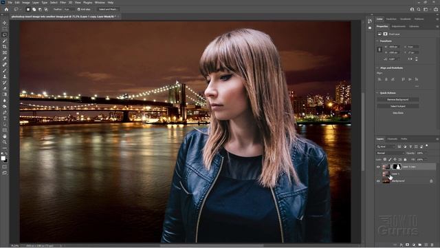Screen dimensions: 440x248
Task: Select the Eyedropper tool
Action: click(5, 59)
